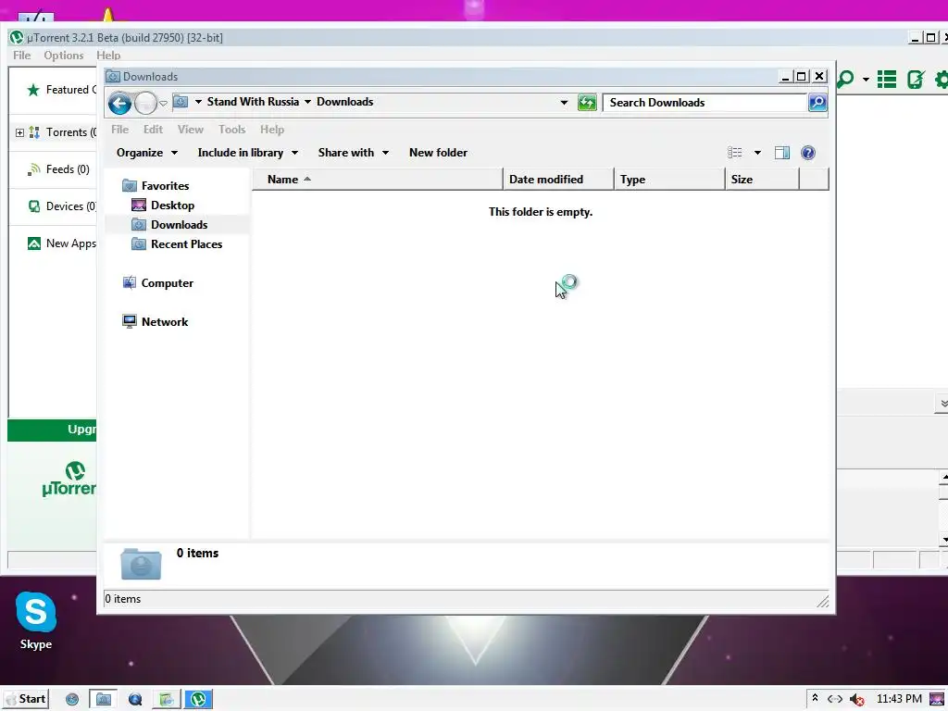Open uTorrent search provider dropdown arrow
The image size is (948, 711).
[866, 80]
